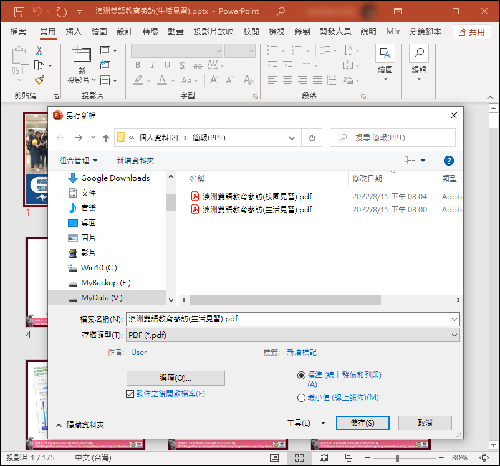Go up one folder level in dialog
The image size is (500, 466).
(106, 138)
